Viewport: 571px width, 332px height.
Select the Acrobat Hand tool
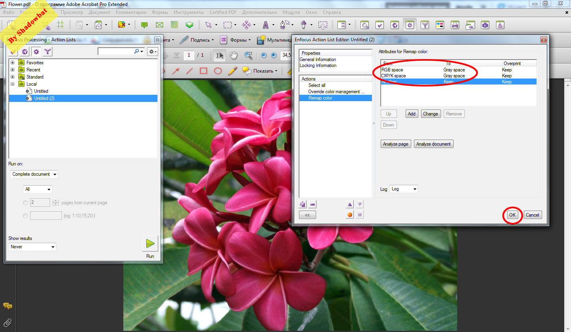[234, 55]
